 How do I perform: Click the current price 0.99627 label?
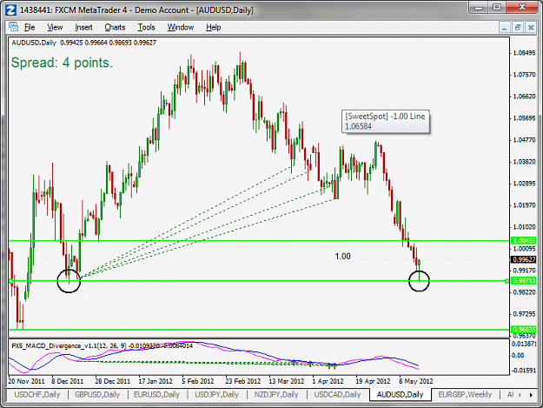tap(524, 259)
